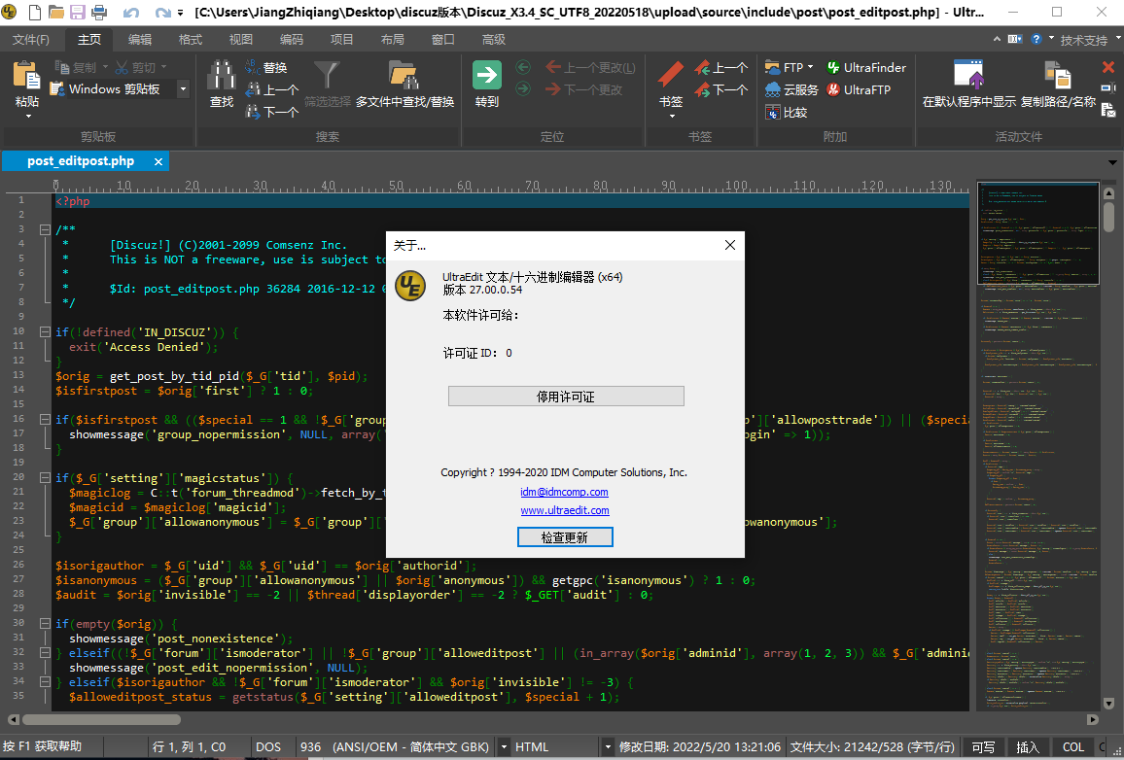Click the FTP toolbar button

pos(785,67)
